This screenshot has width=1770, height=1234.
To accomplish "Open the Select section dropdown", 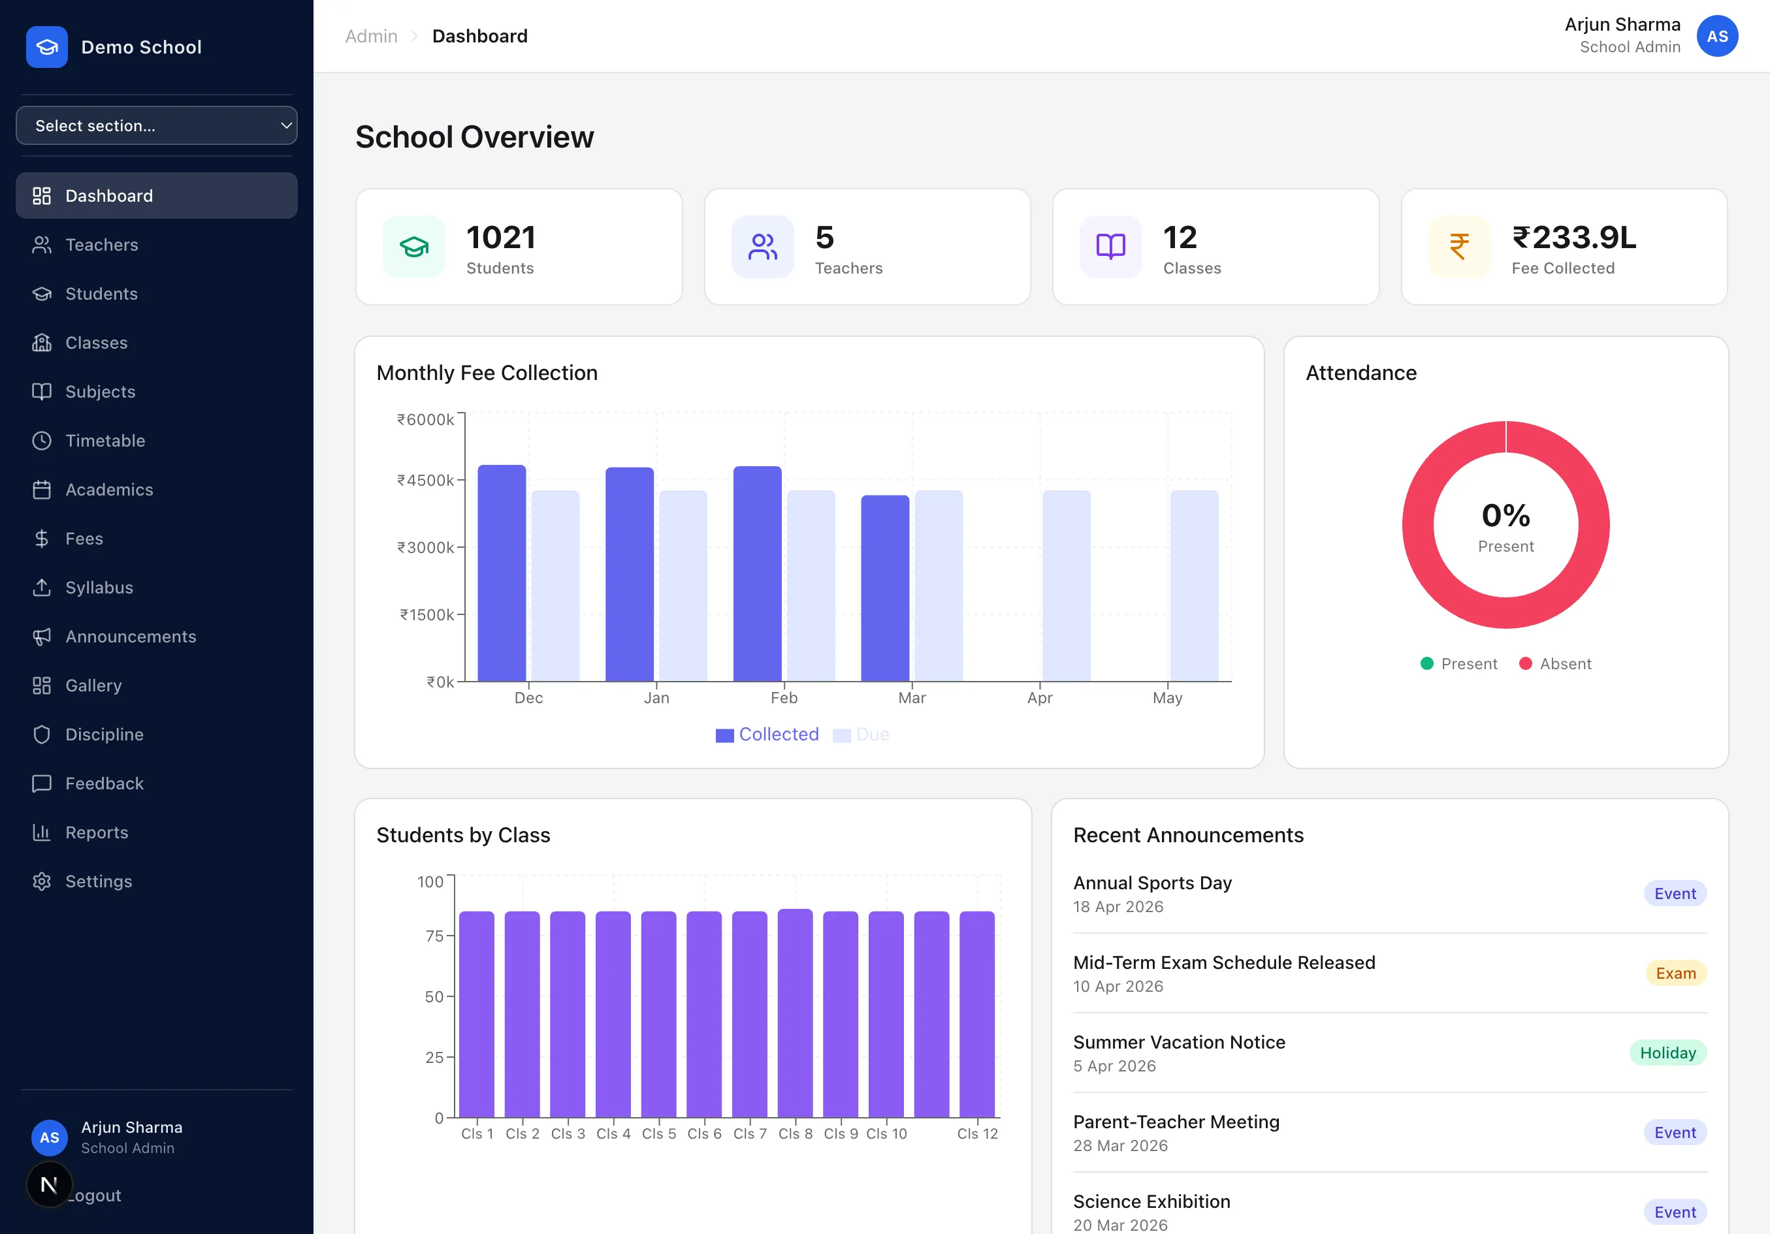I will [x=157, y=125].
